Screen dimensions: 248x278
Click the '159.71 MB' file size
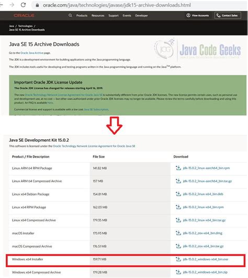coord(99,259)
